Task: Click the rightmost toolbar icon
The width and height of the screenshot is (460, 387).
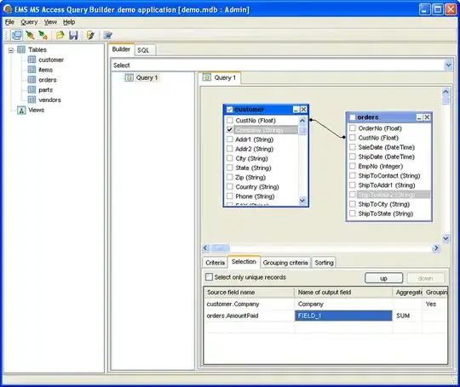Action: (x=108, y=35)
